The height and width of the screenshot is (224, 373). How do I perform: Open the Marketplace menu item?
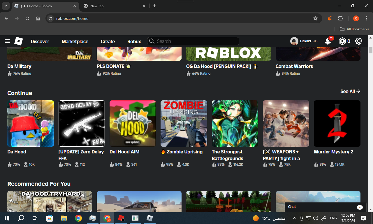tap(75, 41)
